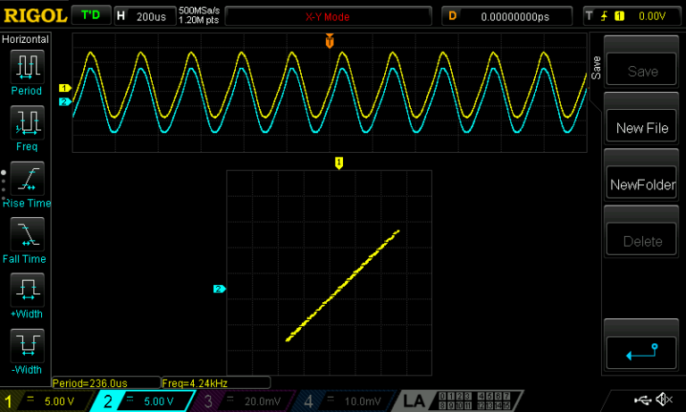Click the New File button
Screen dimensions: 686x412
(x=641, y=126)
